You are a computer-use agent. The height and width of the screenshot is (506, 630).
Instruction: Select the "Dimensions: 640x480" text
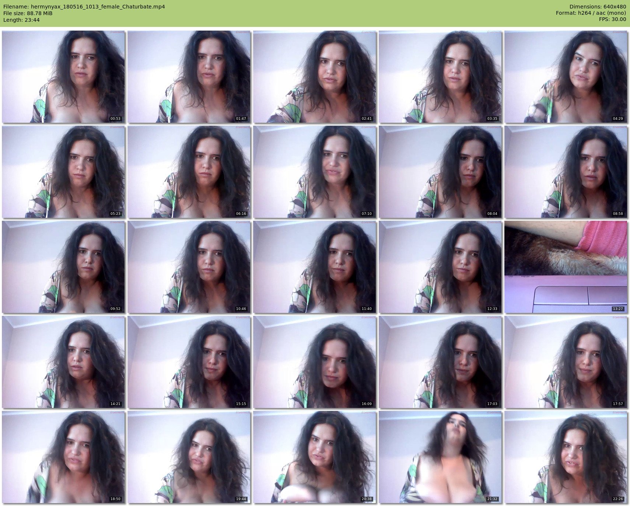(598, 7)
